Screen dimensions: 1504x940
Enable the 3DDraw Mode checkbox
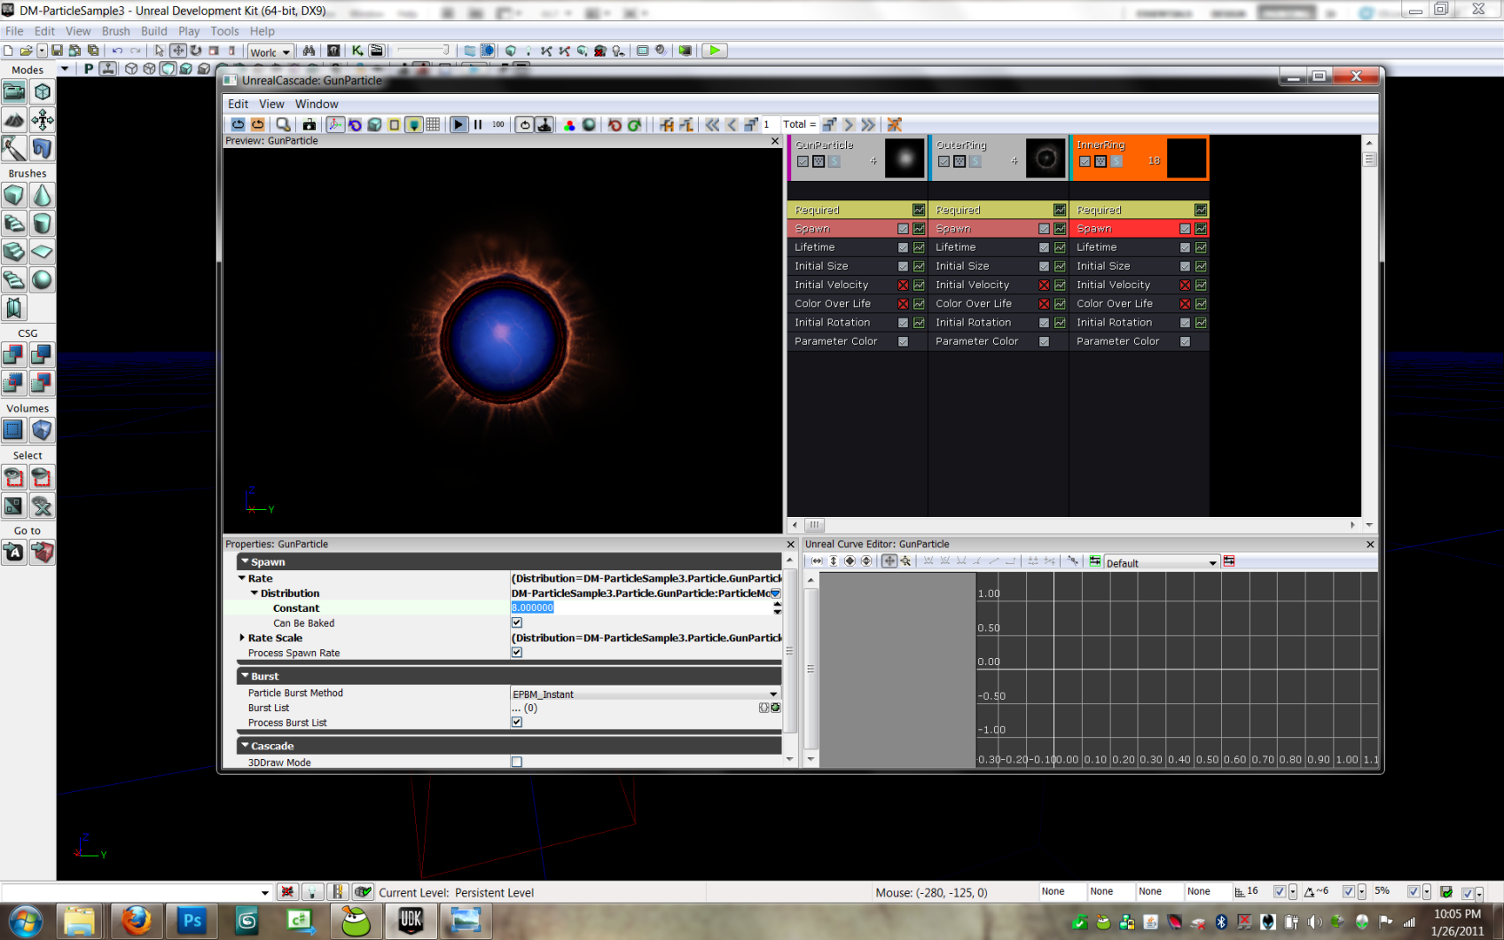click(517, 762)
